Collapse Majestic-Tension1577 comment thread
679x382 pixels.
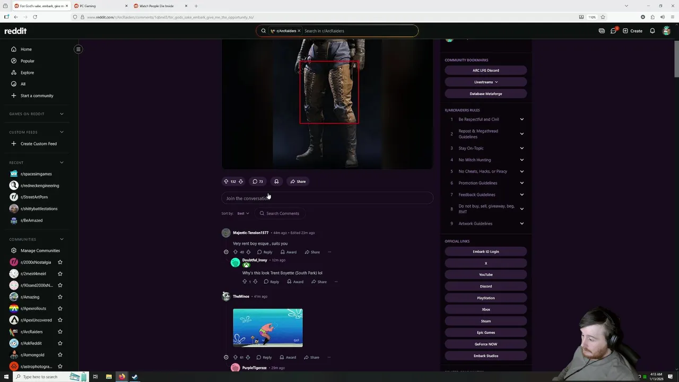226,252
